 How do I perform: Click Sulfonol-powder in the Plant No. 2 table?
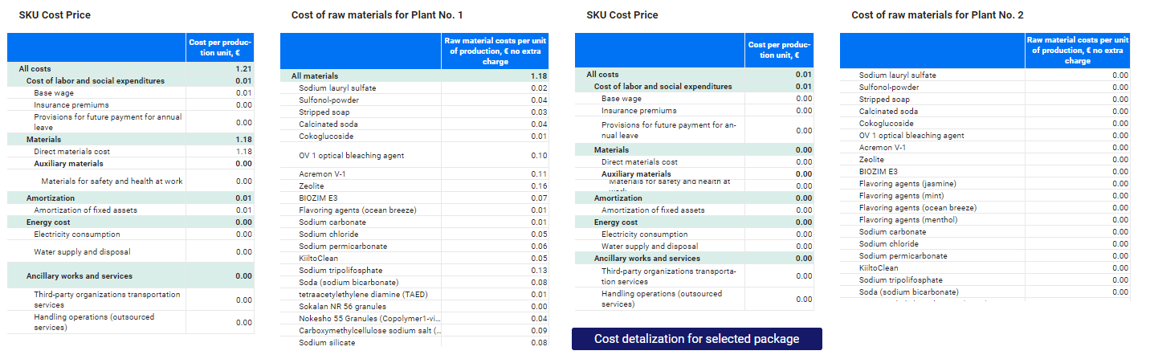(x=889, y=87)
